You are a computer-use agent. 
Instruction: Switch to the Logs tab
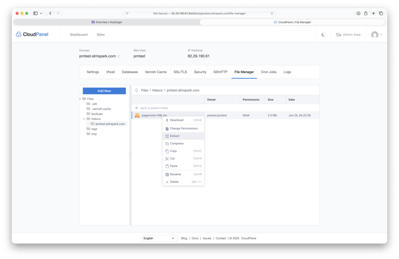[x=287, y=72]
